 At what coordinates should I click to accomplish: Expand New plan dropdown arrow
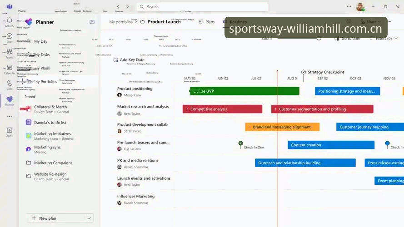(x=89, y=218)
